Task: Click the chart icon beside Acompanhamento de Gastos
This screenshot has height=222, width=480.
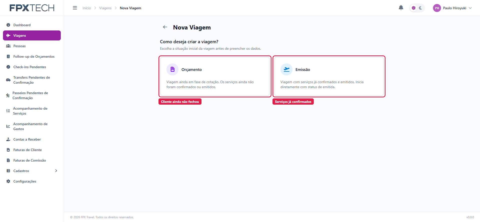Action: coord(8,126)
